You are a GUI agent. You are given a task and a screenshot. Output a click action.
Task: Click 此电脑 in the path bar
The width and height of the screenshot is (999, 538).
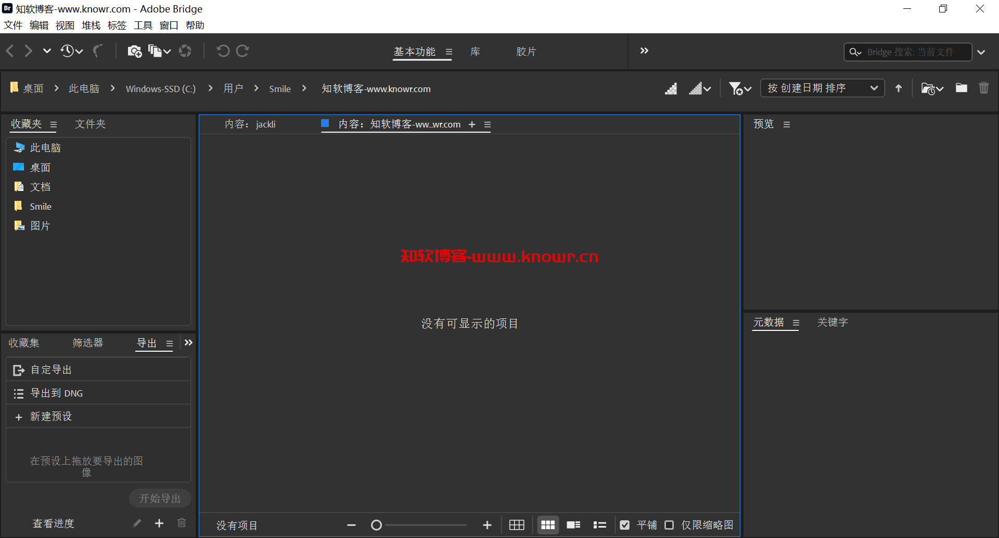pyautogui.click(x=84, y=88)
